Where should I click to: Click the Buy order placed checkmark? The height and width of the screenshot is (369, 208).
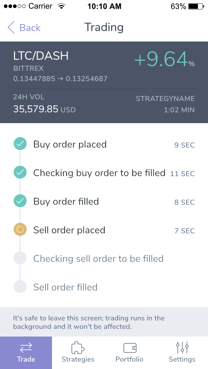point(20,144)
